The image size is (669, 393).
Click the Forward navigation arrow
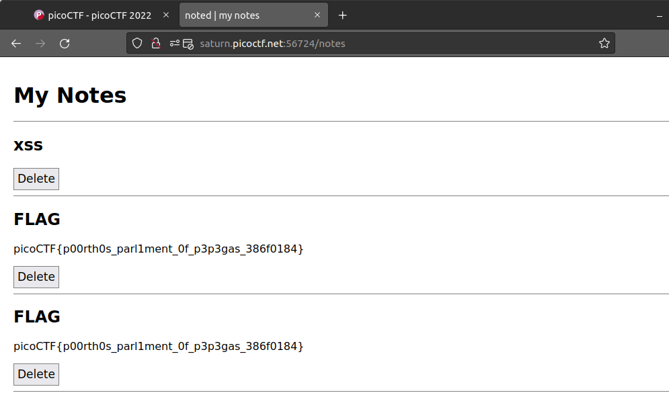(40, 44)
